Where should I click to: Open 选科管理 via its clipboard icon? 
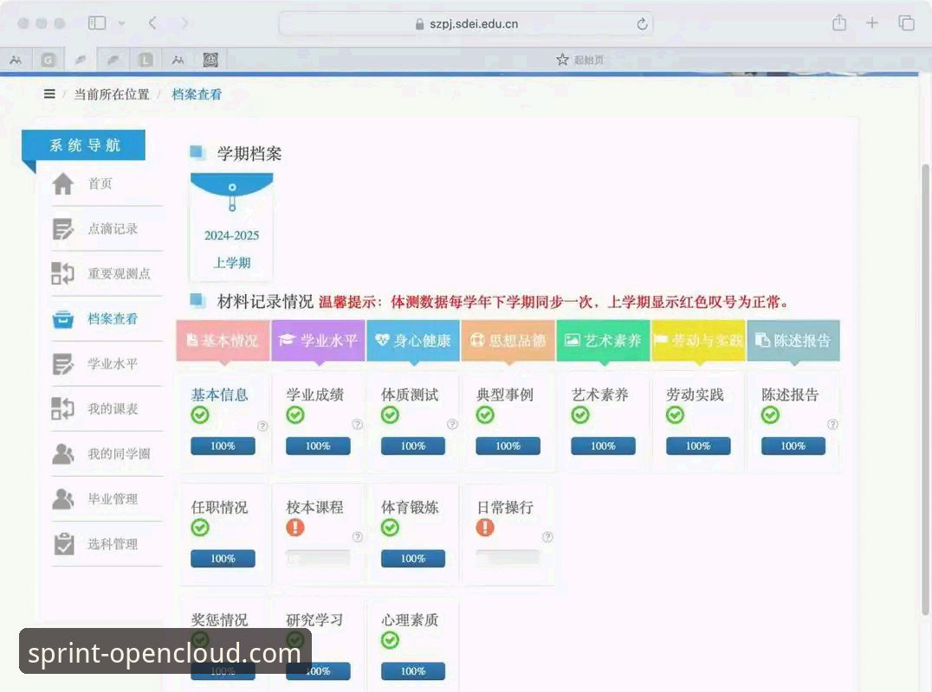click(x=63, y=543)
